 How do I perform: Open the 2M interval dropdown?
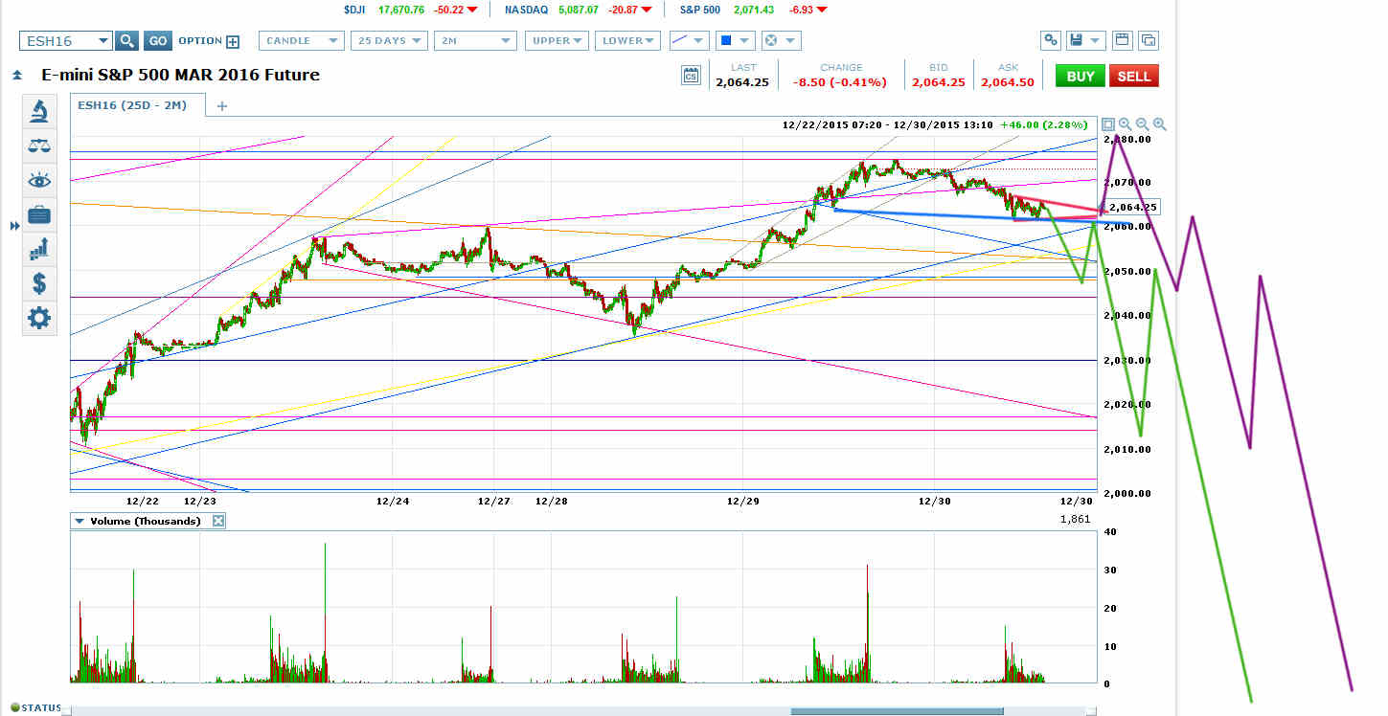pyautogui.click(x=475, y=41)
